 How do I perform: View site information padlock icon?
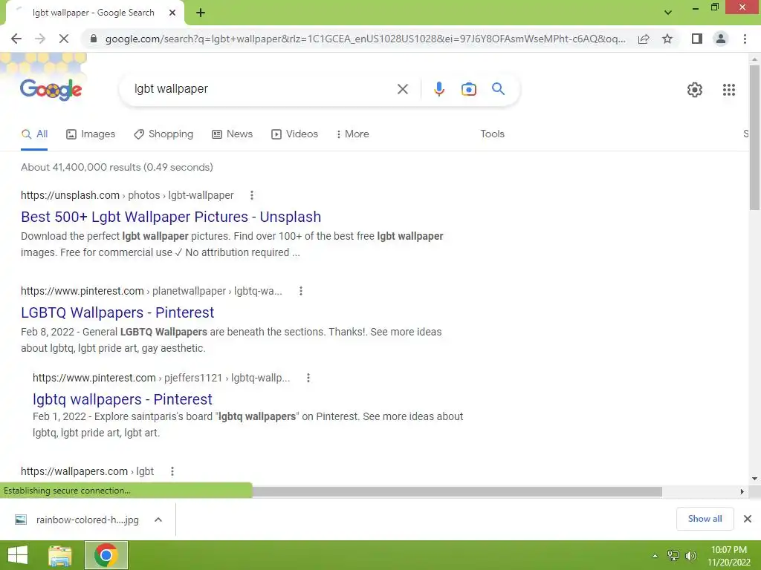point(94,39)
